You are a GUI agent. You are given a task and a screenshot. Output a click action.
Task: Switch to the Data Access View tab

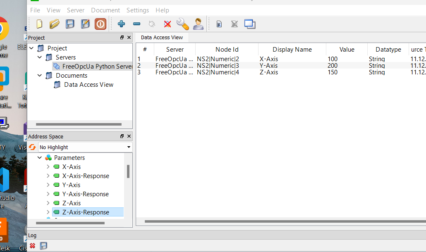pyautogui.click(x=162, y=37)
